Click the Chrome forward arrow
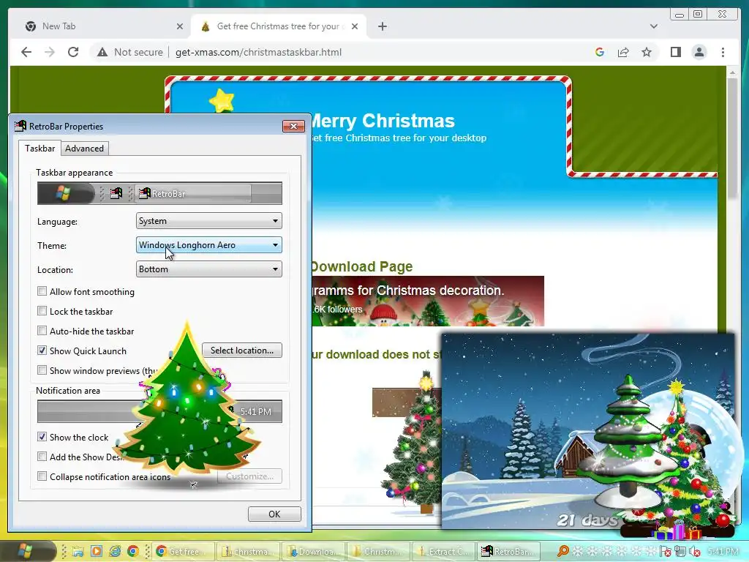 click(50, 52)
